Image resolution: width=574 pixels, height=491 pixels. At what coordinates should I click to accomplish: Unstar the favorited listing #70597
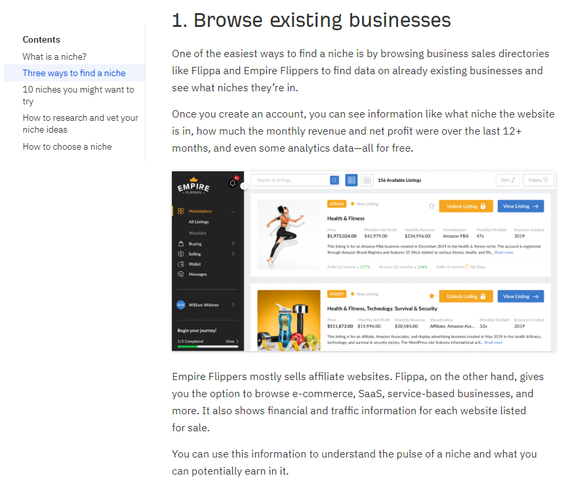(432, 296)
